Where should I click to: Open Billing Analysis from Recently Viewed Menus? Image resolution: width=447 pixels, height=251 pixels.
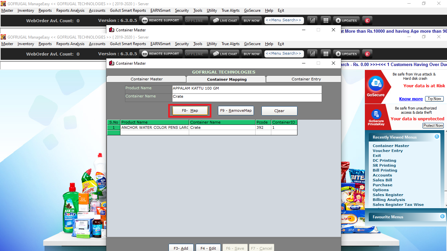click(389, 200)
